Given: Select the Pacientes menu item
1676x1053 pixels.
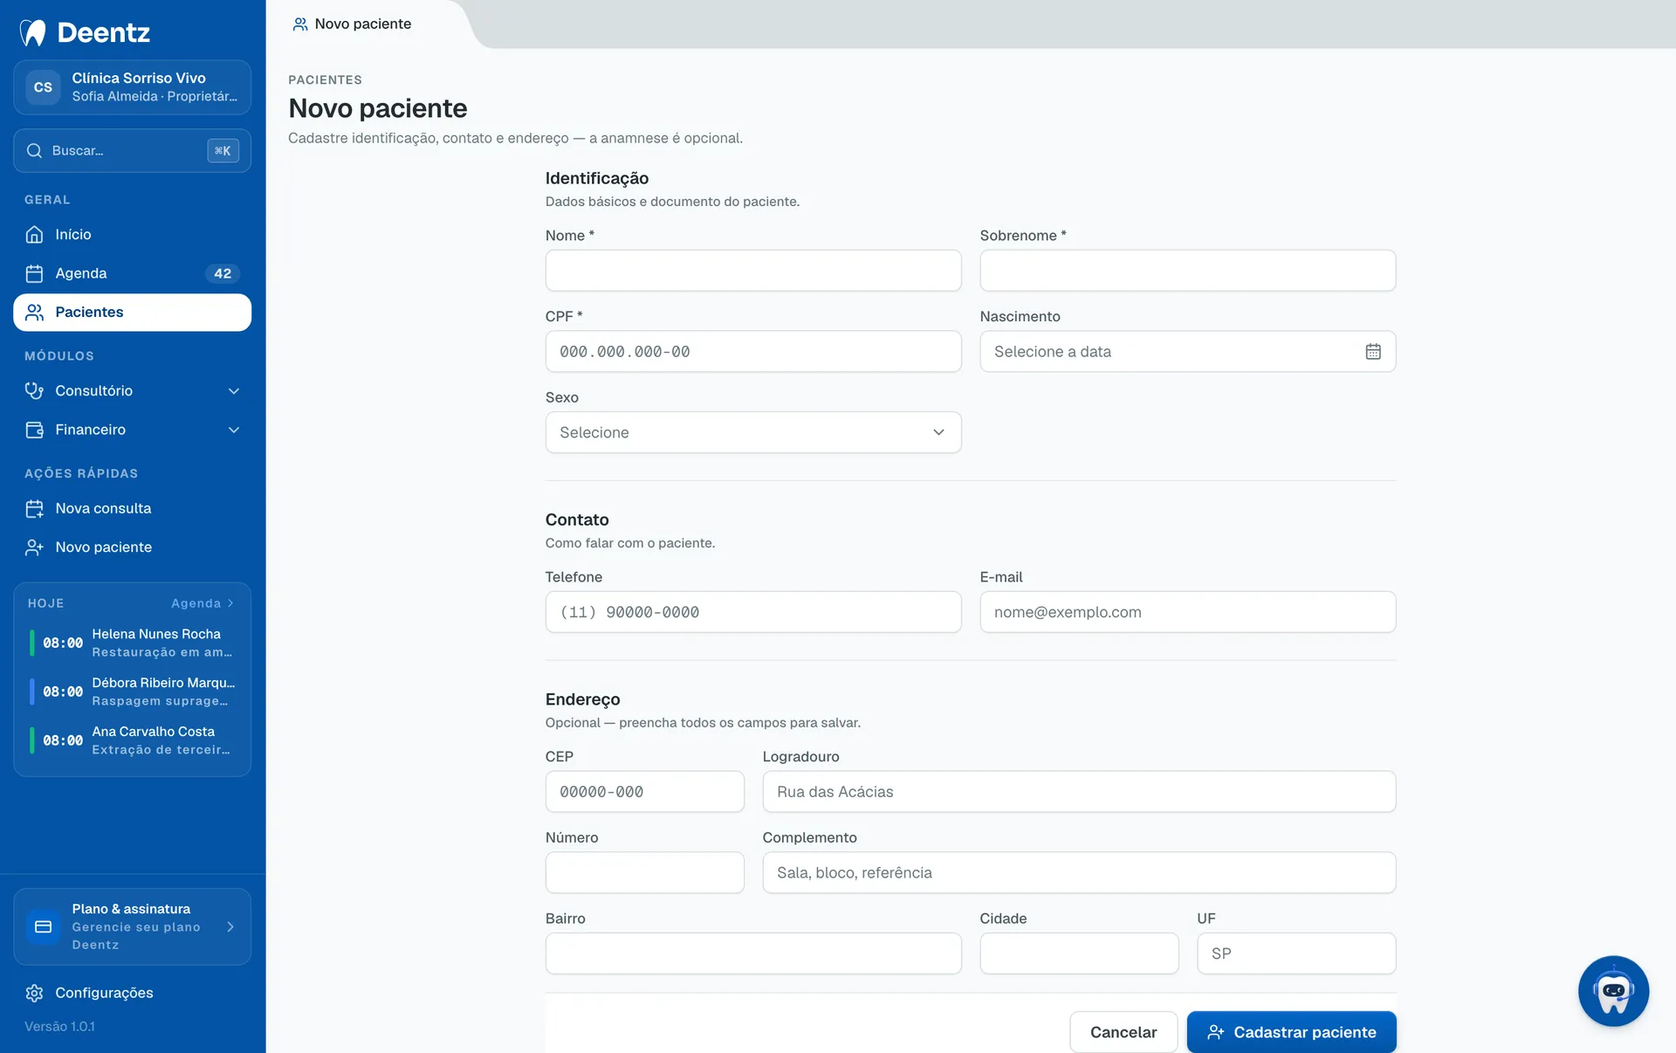Looking at the screenshot, I should click(x=132, y=313).
